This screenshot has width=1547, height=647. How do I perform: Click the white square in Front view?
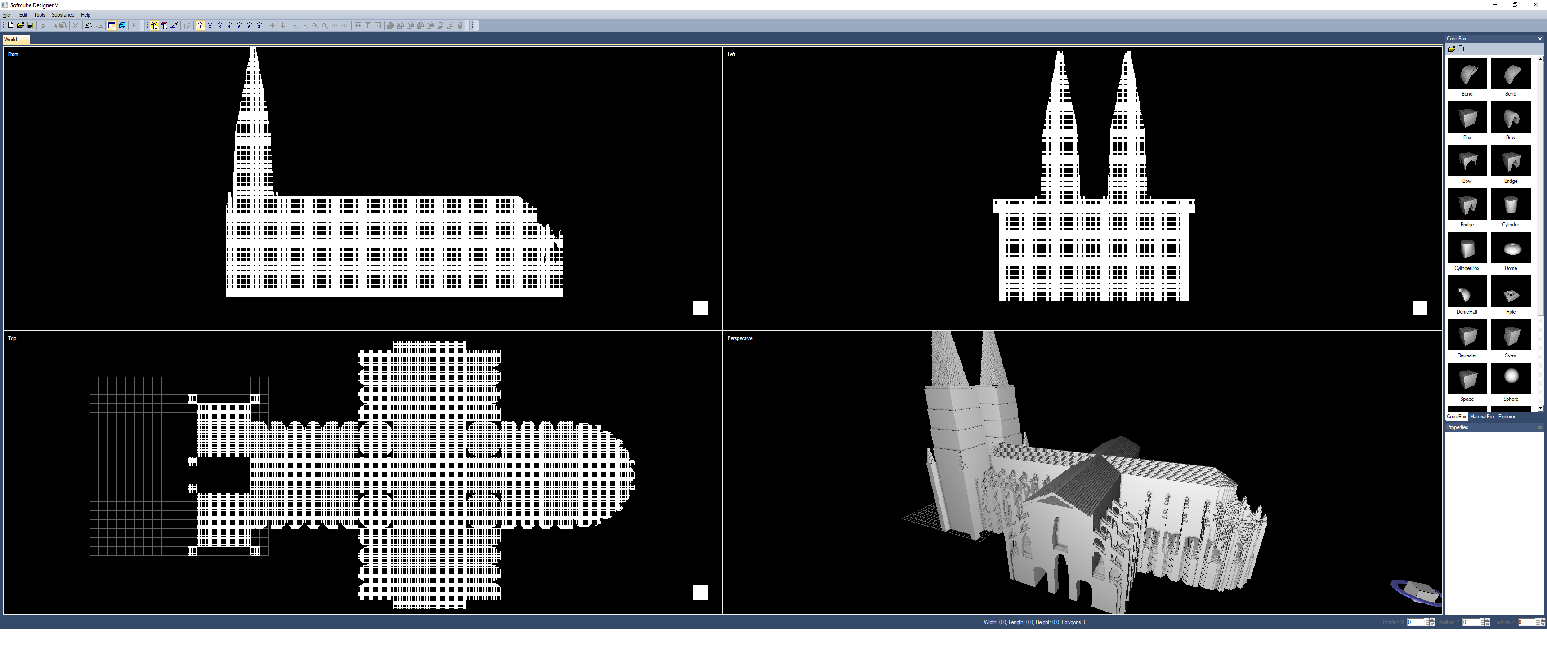coord(700,308)
